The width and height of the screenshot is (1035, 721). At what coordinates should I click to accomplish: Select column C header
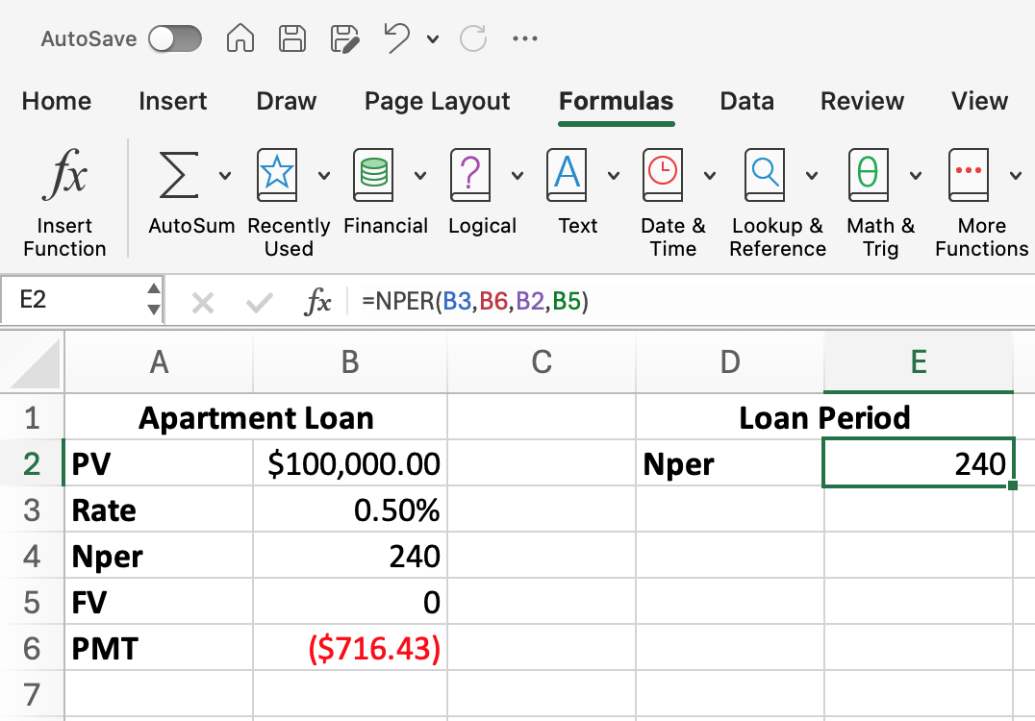click(x=542, y=362)
